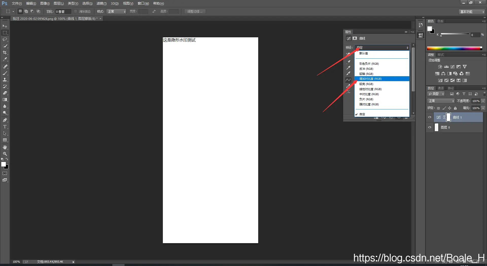
Task: Add a Threshold adjustment
Action: point(453,80)
